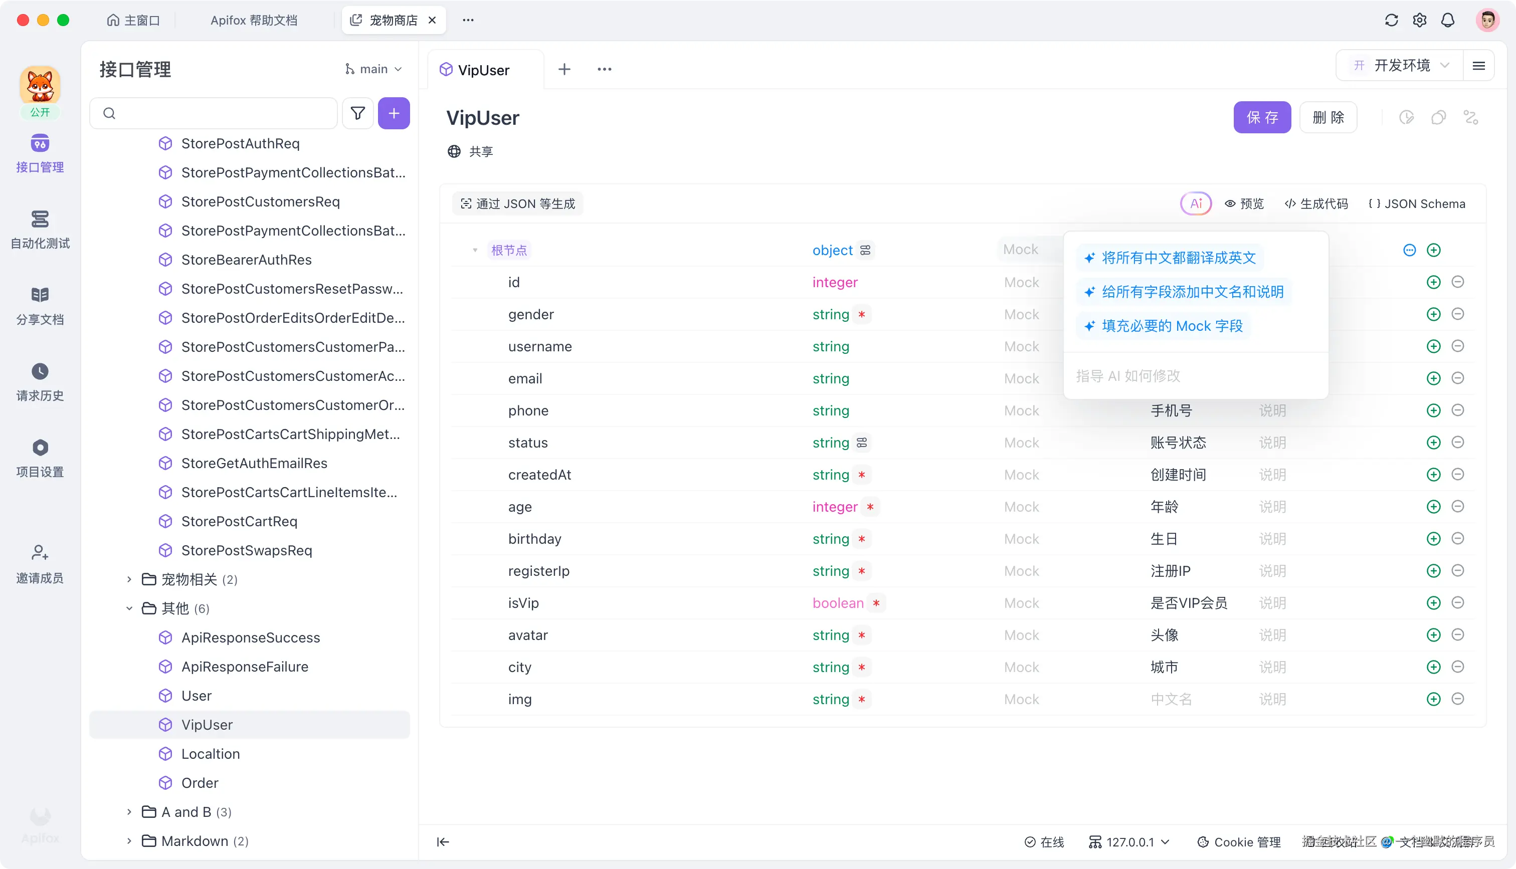Click the 保存 save button
Screen dimensions: 1516x869
tap(1262, 117)
